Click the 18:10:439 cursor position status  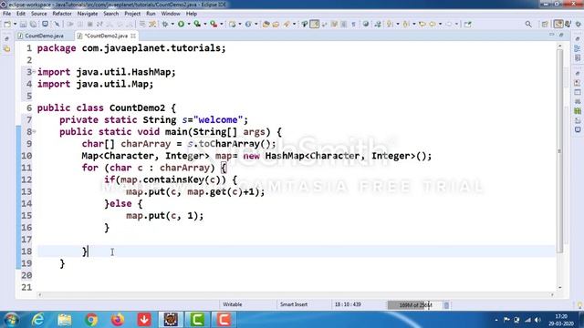click(348, 304)
